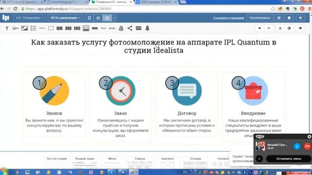Click the 'Опубликовать' publish button

(x=260, y=18)
